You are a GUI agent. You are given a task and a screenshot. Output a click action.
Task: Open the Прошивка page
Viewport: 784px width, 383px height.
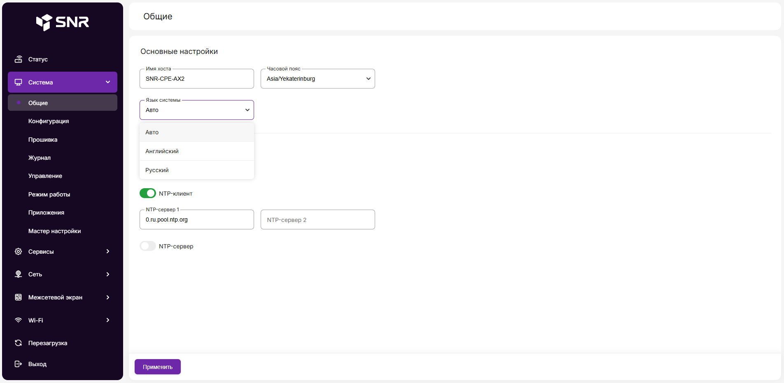pos(43,140)
